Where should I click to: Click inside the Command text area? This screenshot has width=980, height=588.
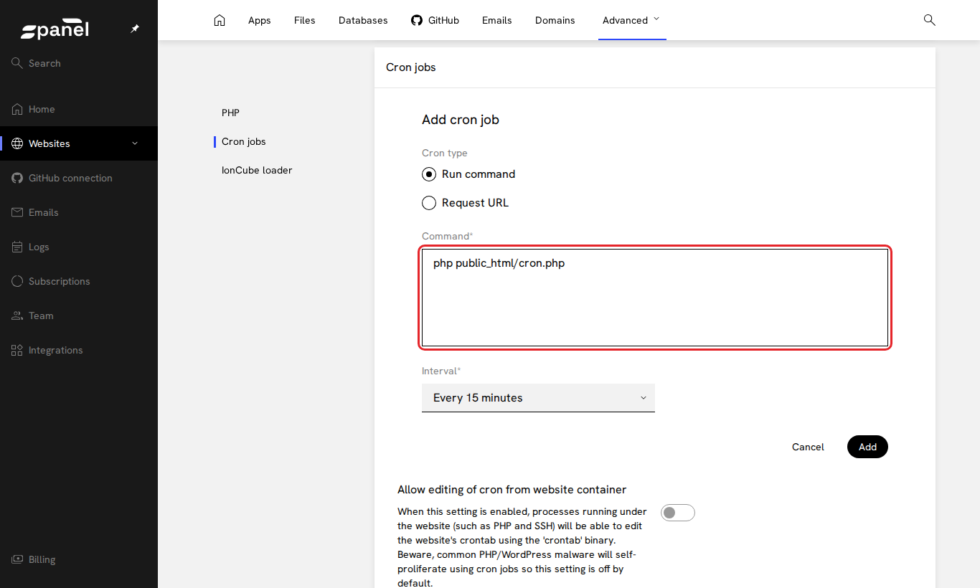(655, 298)
